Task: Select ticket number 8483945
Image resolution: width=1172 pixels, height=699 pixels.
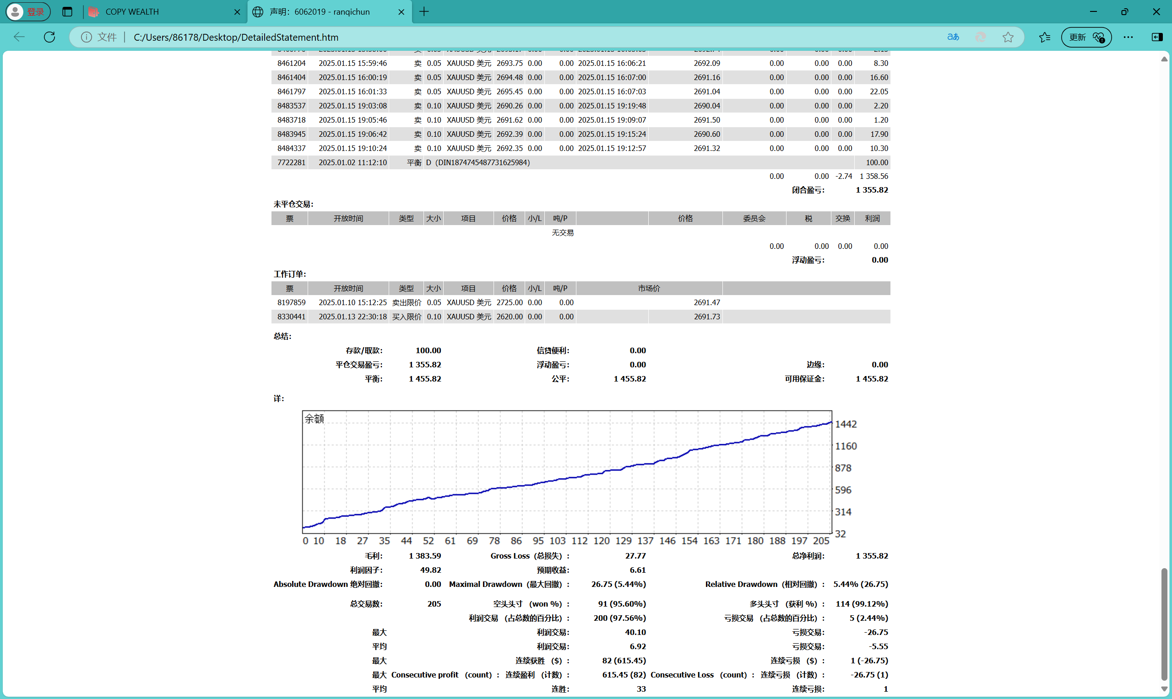Action: (291, 134)
